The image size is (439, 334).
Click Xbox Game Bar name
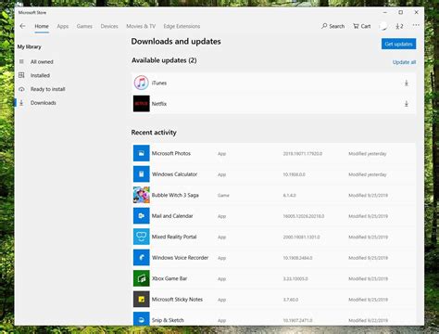click(169, 278)
